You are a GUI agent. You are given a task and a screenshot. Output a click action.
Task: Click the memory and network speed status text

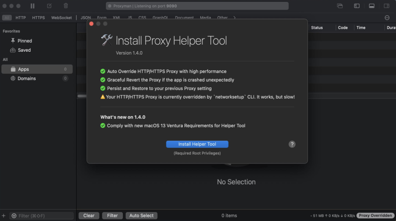(333, 216)
